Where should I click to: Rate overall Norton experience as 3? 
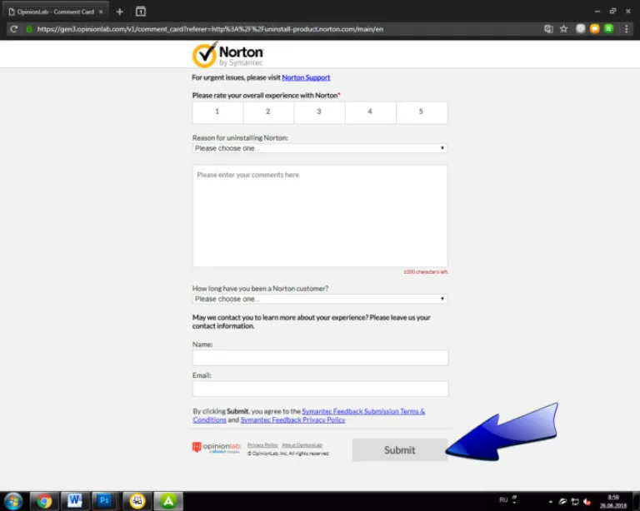coord(319,112)
